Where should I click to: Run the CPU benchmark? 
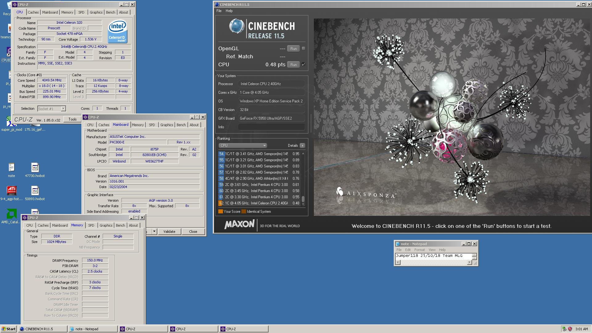point(294,65)
